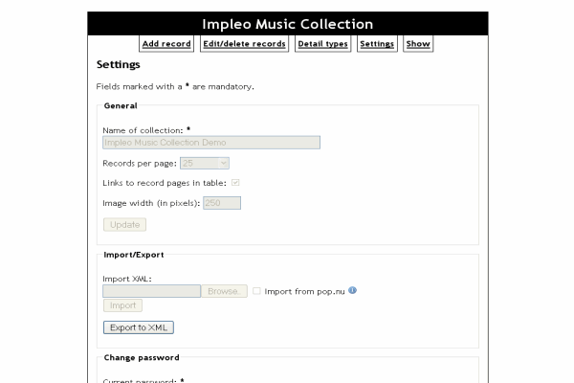574x383 pixels.
Task: Click the Show navigation link
Action: tap(418, 44)
